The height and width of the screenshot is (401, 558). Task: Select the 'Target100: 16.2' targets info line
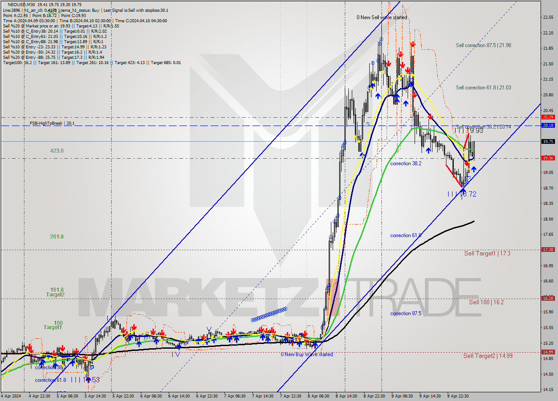(x=92, y=63)
